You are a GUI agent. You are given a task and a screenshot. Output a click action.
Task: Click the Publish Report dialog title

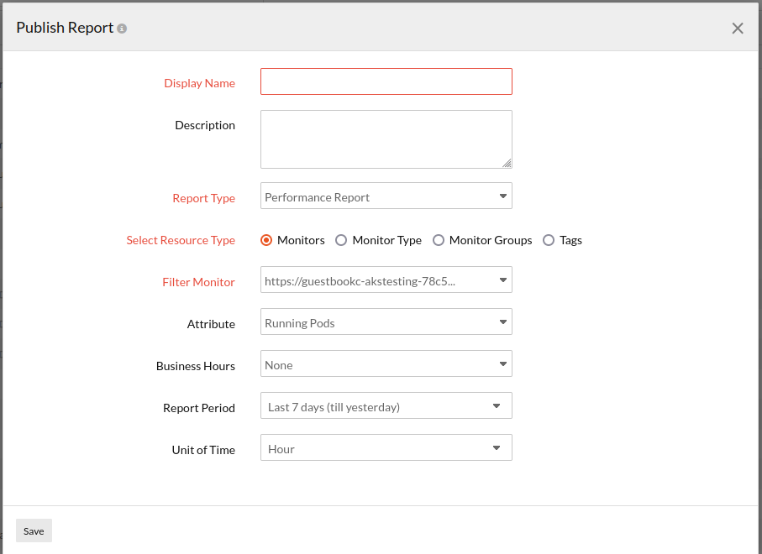[x=65, y=28]
